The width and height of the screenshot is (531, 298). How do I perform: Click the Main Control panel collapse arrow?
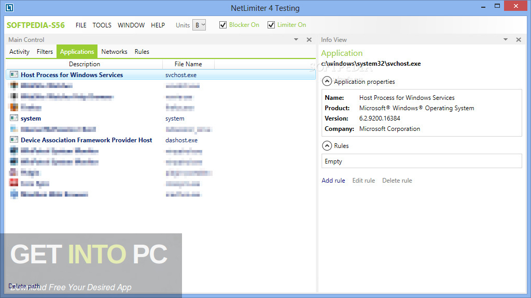coord(296,39)
